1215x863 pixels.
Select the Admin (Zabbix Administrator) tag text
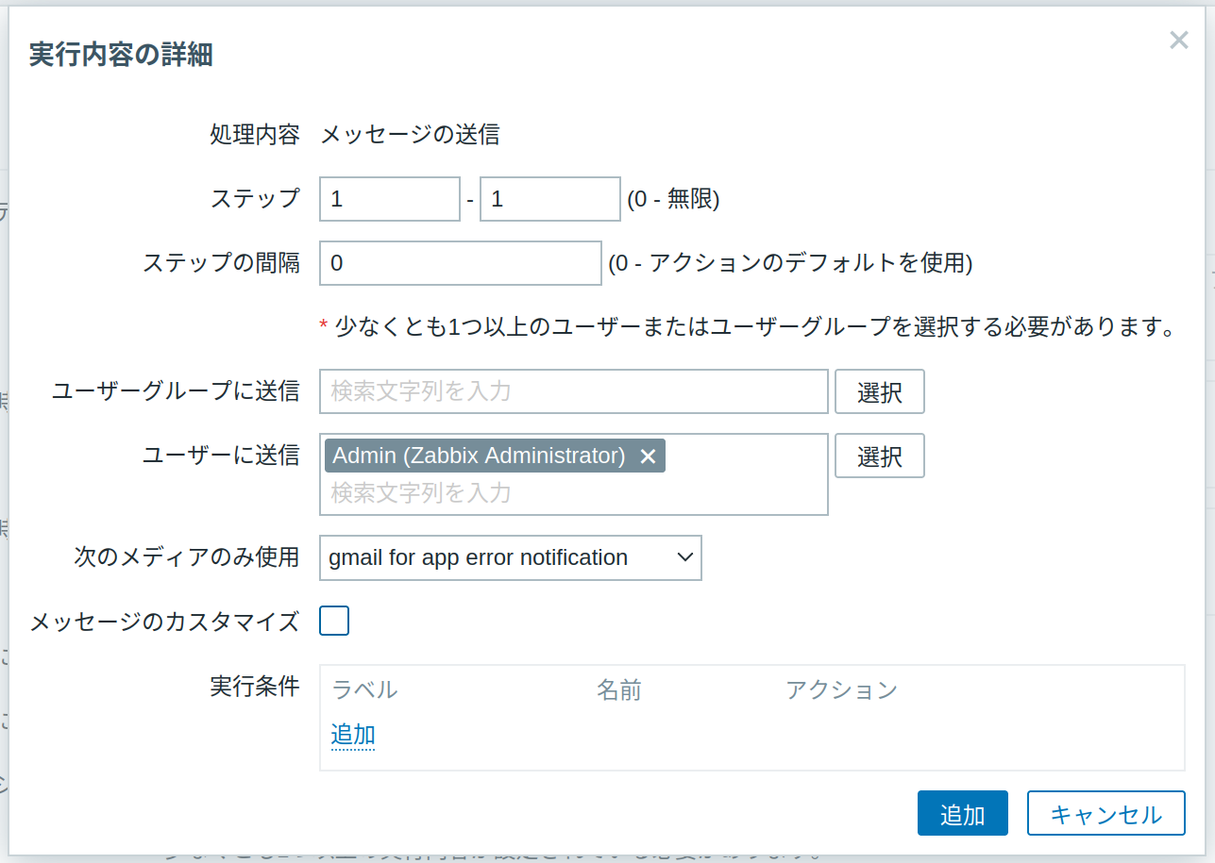(x=479, y=456)
